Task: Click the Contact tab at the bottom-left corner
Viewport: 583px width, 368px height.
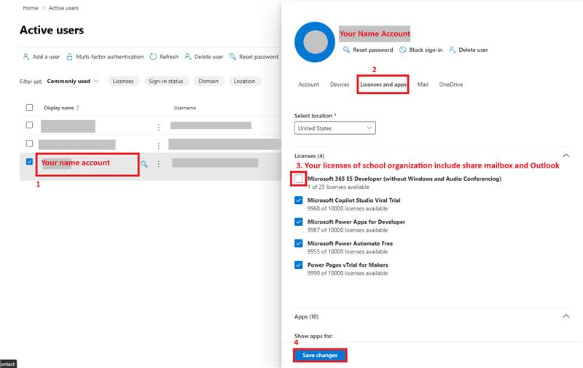Action: point(7,364)
